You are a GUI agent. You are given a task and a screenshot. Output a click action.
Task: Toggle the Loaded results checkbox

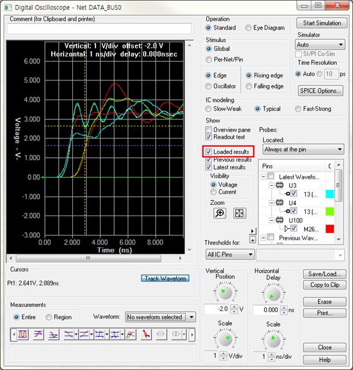(x=208, y=151)
